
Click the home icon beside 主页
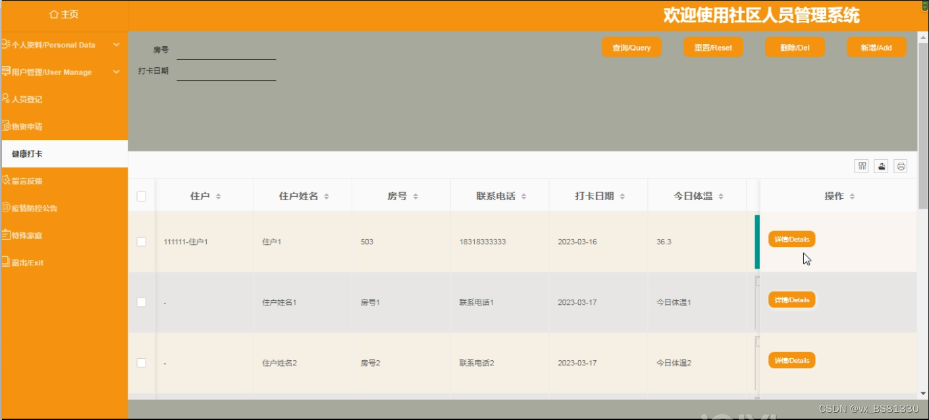pos(54,14)
